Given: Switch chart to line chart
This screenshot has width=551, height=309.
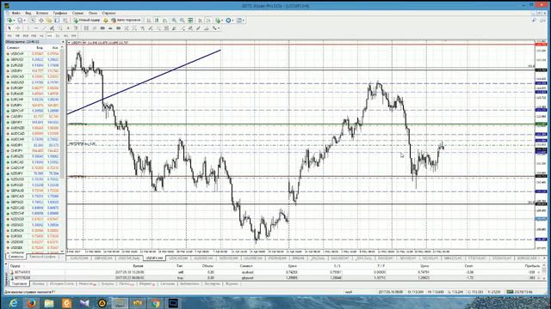Looking at the screenshot, I should click(x=164, y=21).
